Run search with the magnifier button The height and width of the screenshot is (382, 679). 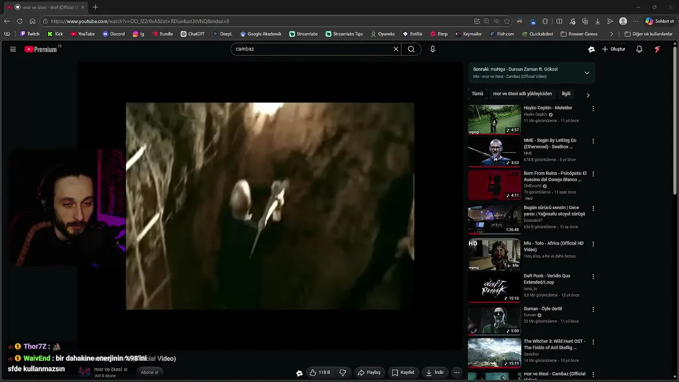click(411, 49)
